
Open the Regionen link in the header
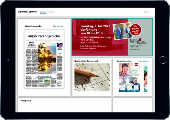coord(147,12)
